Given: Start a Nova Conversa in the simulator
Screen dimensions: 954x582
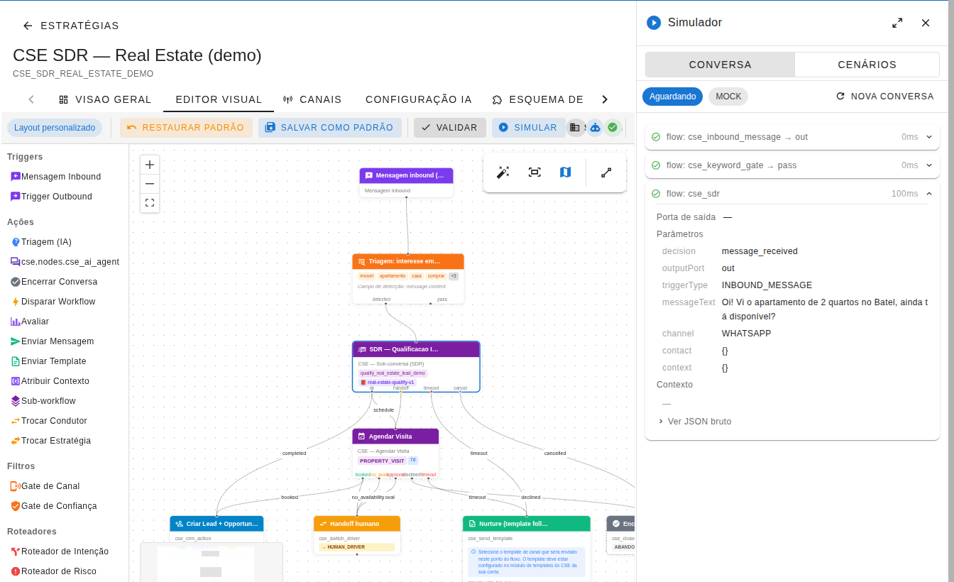Looking at the screenshot, I should [x=884, y=97].
